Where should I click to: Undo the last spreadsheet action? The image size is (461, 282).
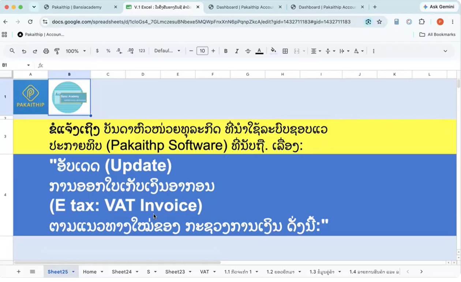24,51
